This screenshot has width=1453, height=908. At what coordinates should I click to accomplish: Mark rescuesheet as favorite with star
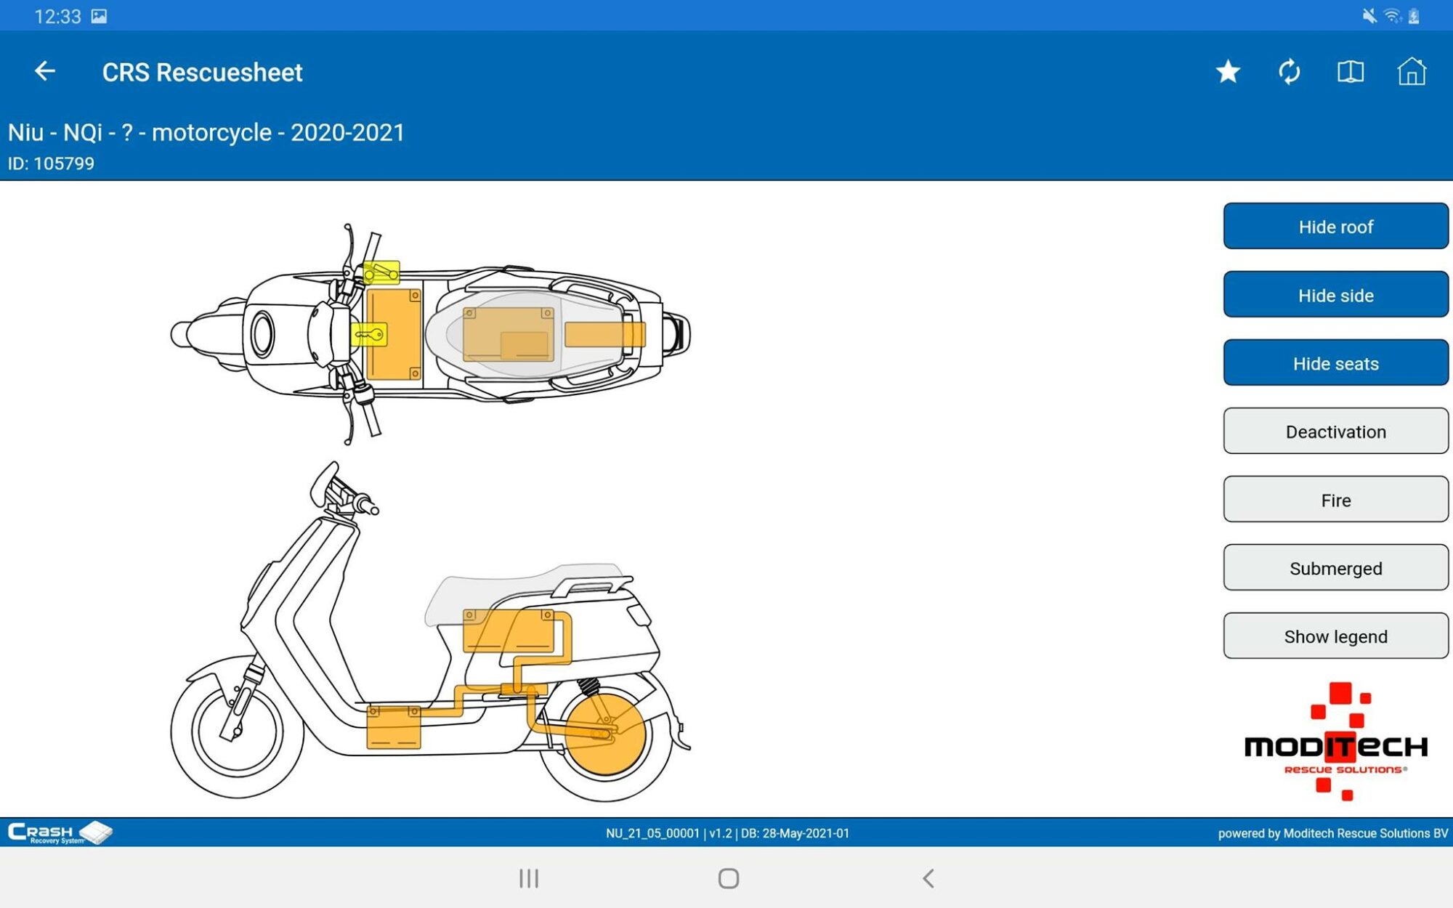pos(1228,71)
